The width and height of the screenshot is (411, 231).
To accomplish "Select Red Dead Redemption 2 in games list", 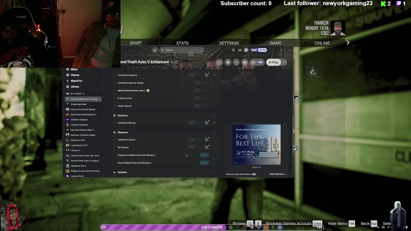I will 83,115.
